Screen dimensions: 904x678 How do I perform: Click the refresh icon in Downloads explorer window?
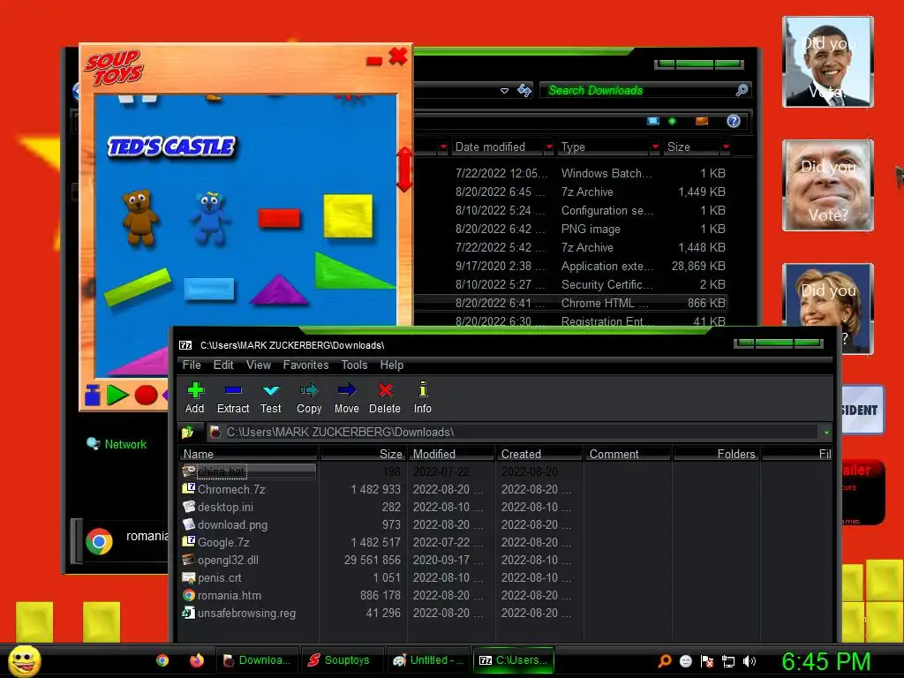[524, 90]
